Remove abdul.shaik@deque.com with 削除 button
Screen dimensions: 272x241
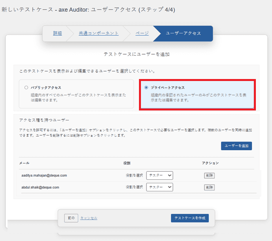click(209, 188)
